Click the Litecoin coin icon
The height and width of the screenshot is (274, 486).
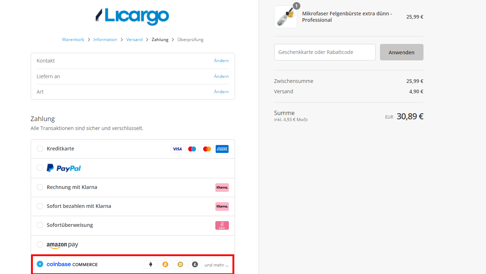pos(195,264)
